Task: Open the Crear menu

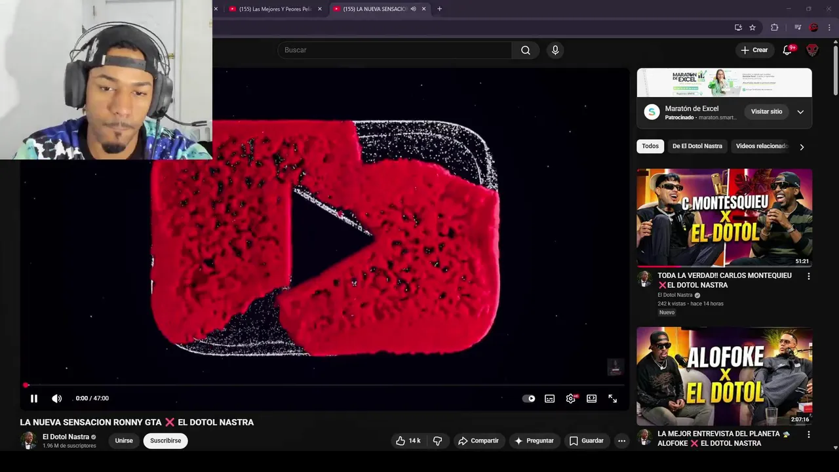Action: [x=754, y=50]
